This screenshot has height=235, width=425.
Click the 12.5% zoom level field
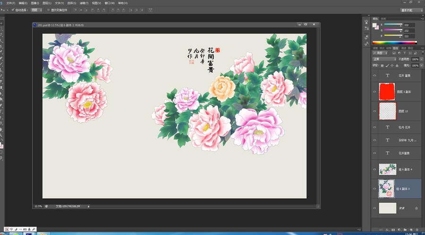pos(38,206)
